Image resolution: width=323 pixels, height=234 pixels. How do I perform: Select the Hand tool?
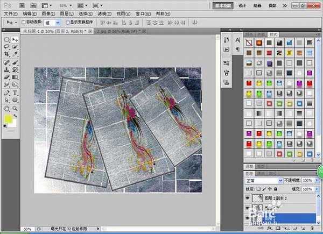[x=6, y=108]
